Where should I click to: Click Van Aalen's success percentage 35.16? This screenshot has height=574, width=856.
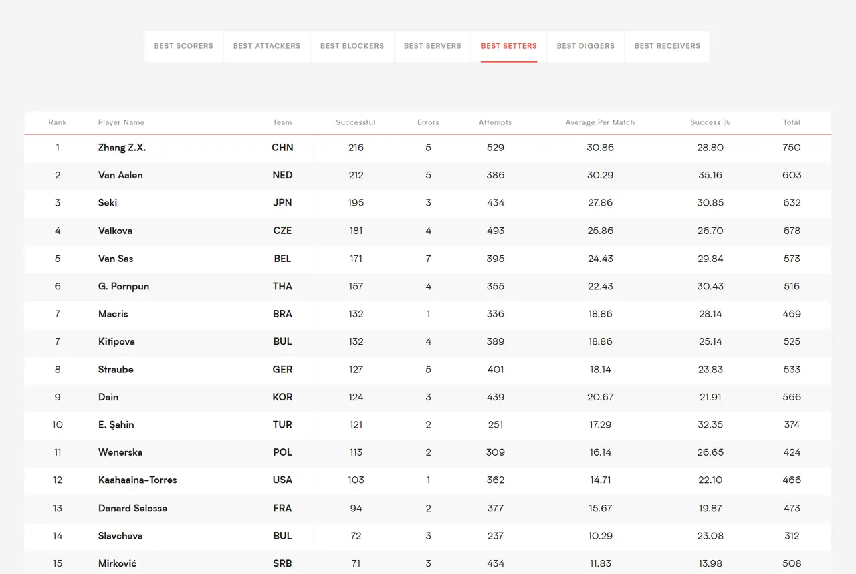click(x=710, y=175)
